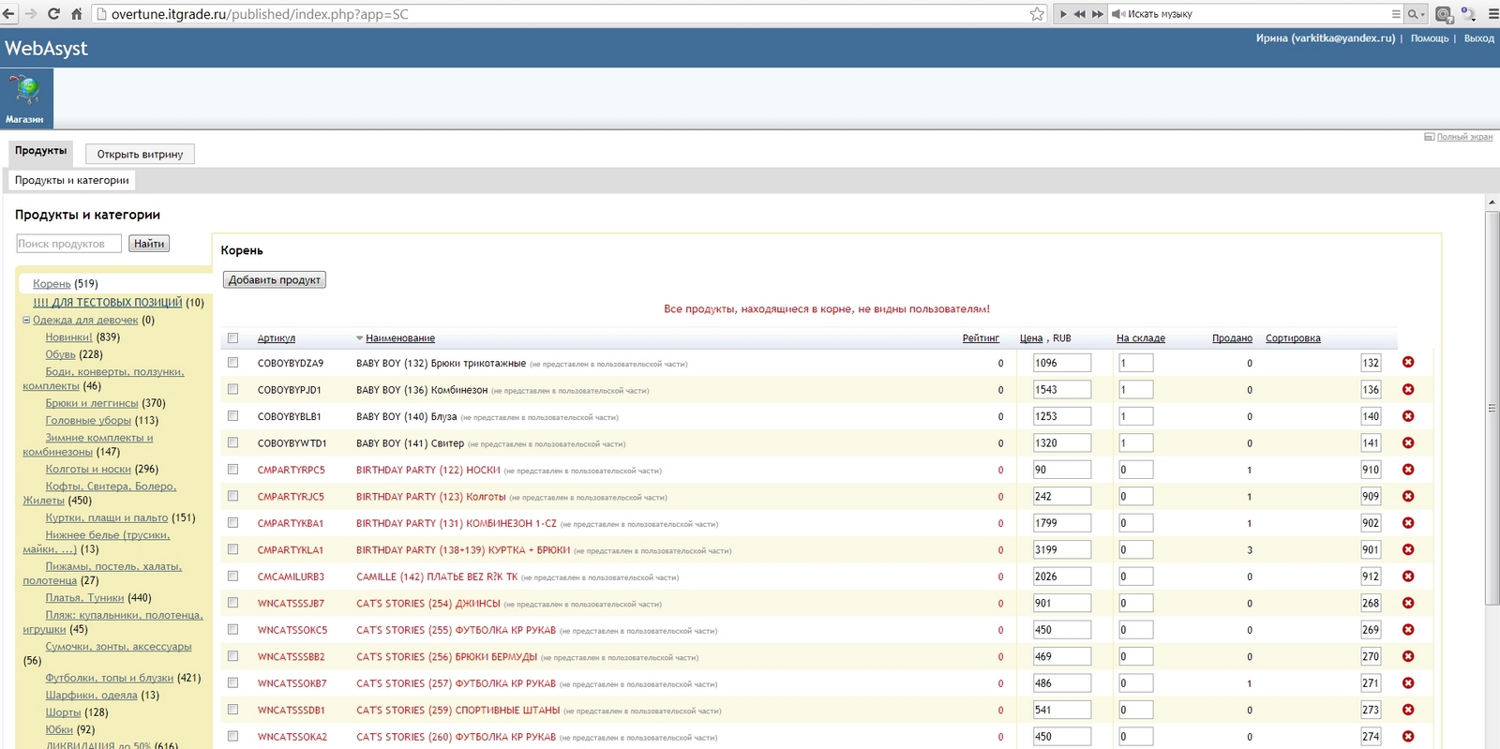Open the Обувь category in the tree
1500x749 pixels.
pos(61,354)
